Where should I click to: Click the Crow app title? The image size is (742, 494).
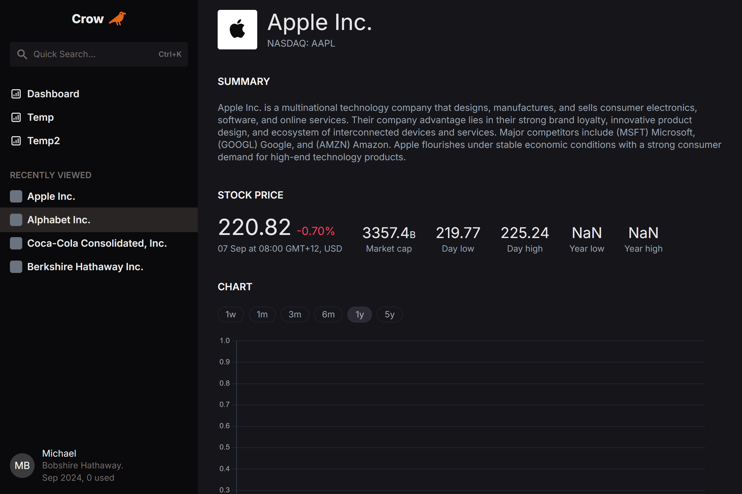[87, 19]
